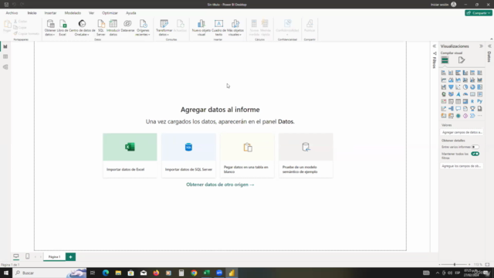Open Excel from taskbar
494x278 pixels.
(207, 273)
